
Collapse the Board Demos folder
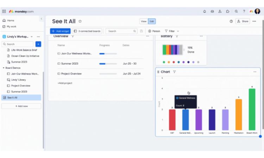[4, 68]
